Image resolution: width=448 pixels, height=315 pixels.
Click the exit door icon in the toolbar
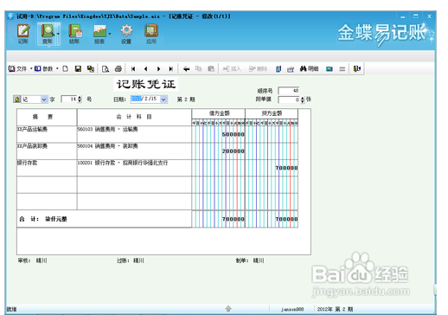(357, 68)
